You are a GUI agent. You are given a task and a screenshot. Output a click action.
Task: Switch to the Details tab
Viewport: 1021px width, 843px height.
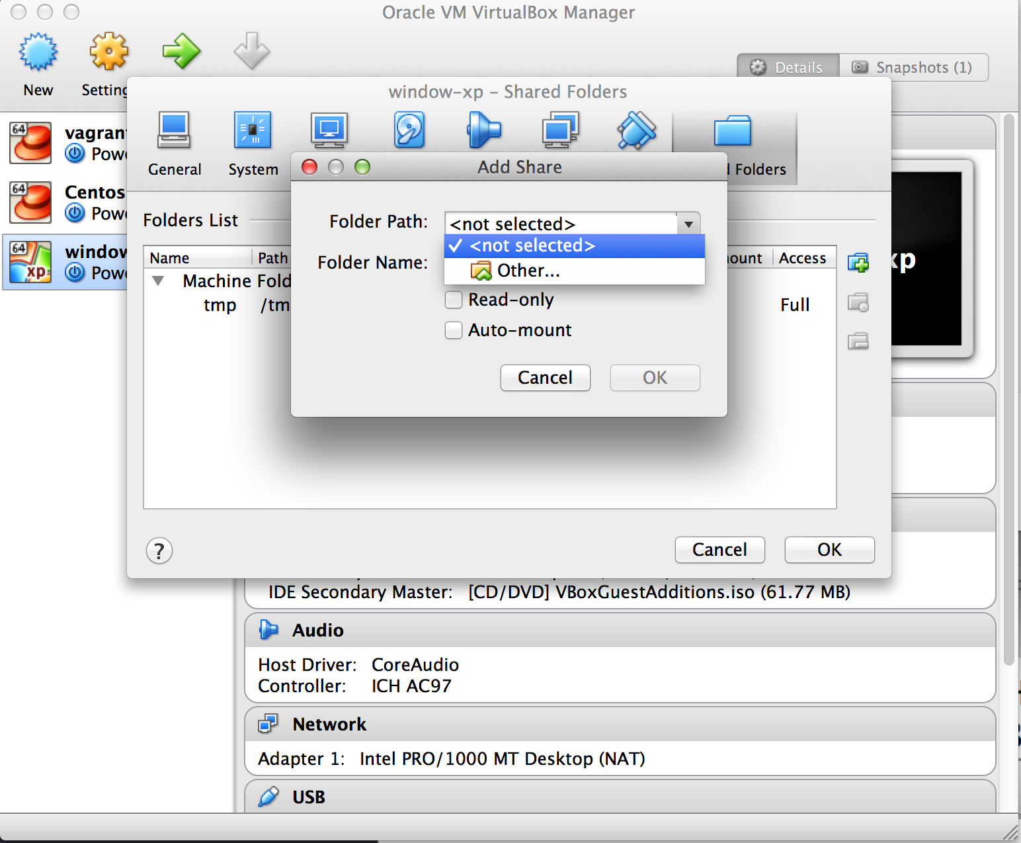788,67
